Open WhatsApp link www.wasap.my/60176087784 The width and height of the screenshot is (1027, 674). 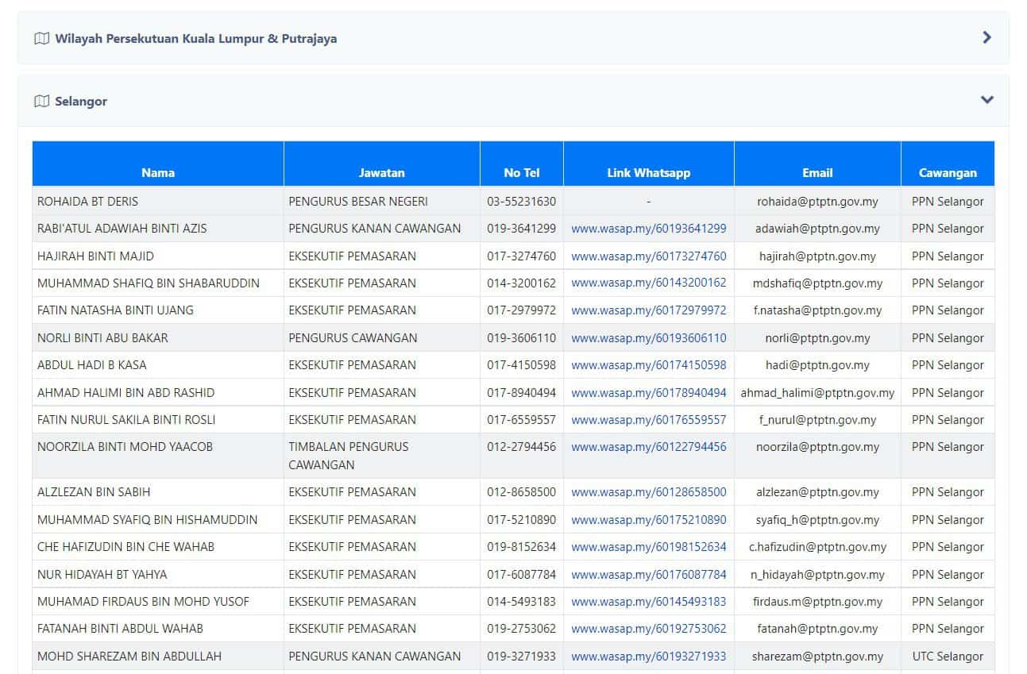(648, 575)
